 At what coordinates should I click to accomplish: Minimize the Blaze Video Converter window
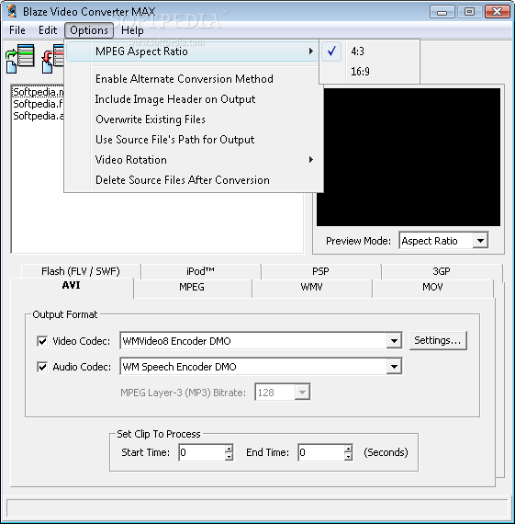442,12
